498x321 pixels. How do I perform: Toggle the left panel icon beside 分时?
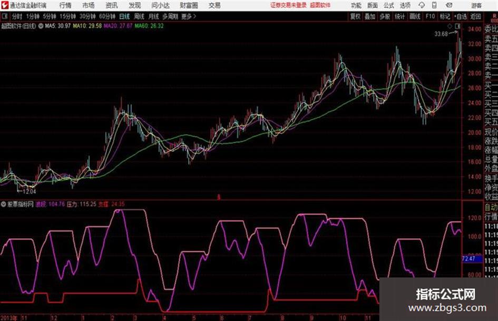(4, 16)
